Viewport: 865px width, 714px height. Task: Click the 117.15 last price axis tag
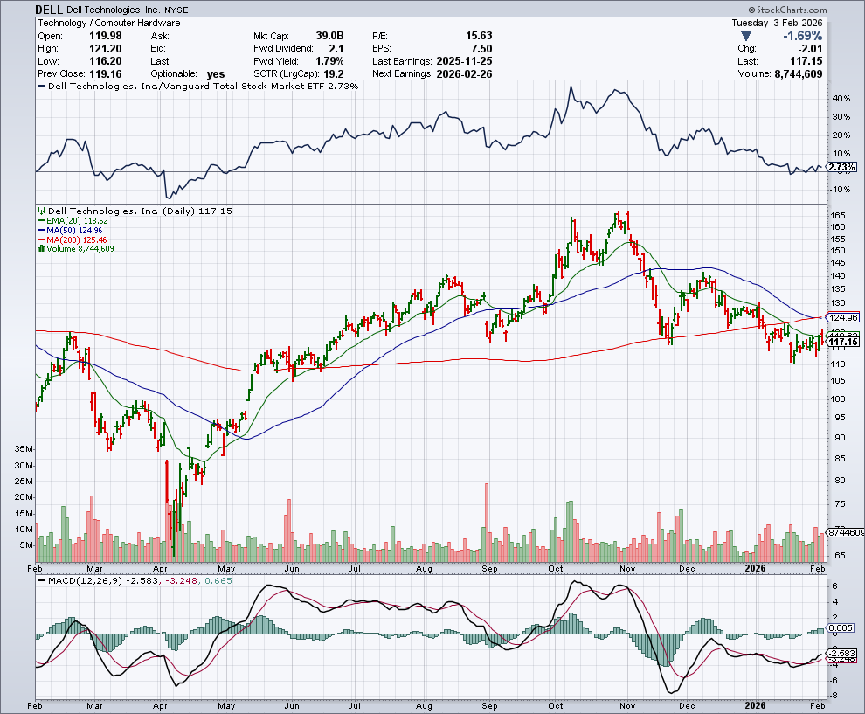click(x=844, y=342)
